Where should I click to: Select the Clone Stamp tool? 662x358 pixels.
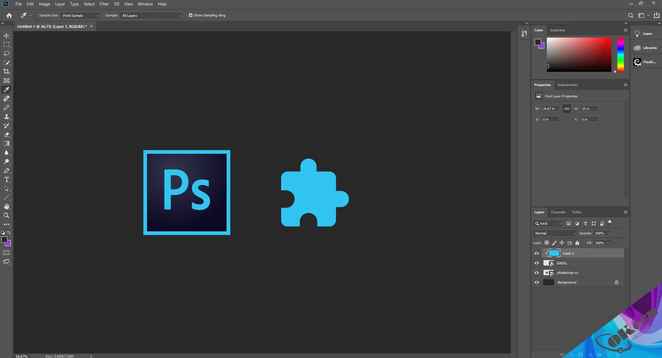coord(7,117)
